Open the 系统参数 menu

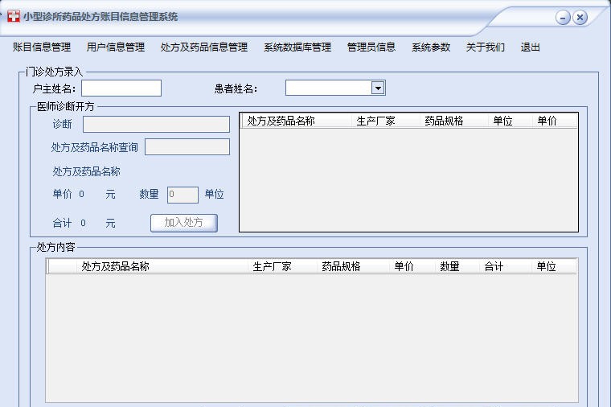431,47
